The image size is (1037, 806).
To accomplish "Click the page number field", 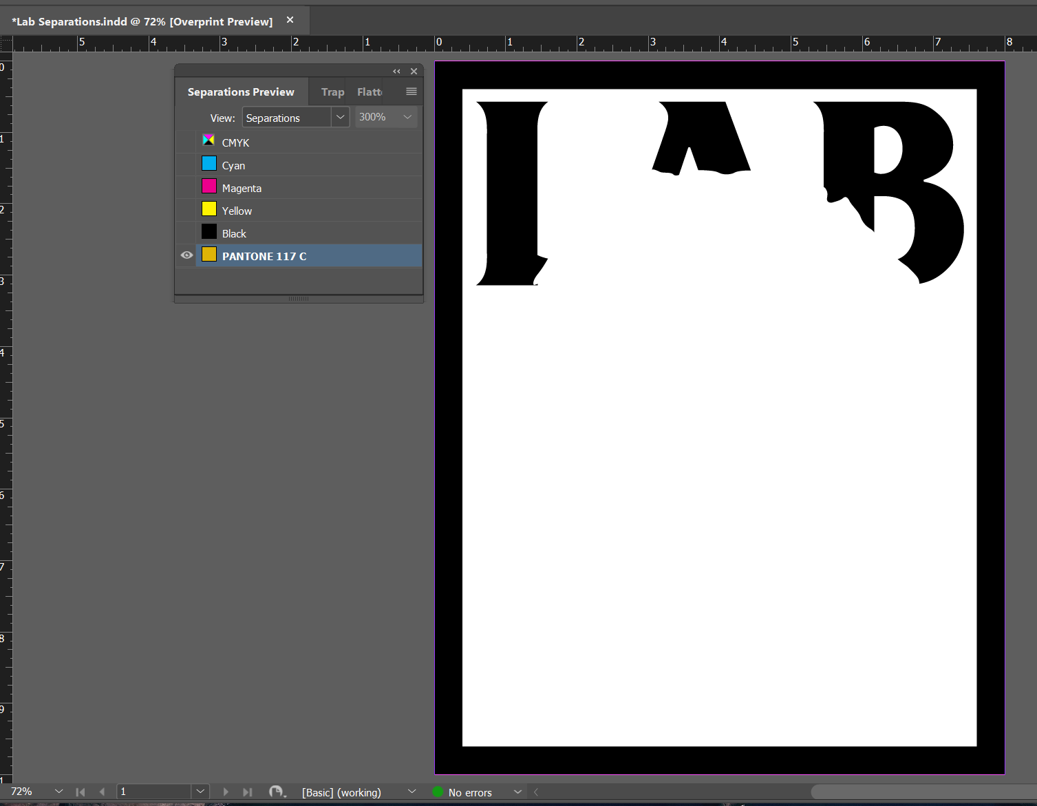I will 154,792.
